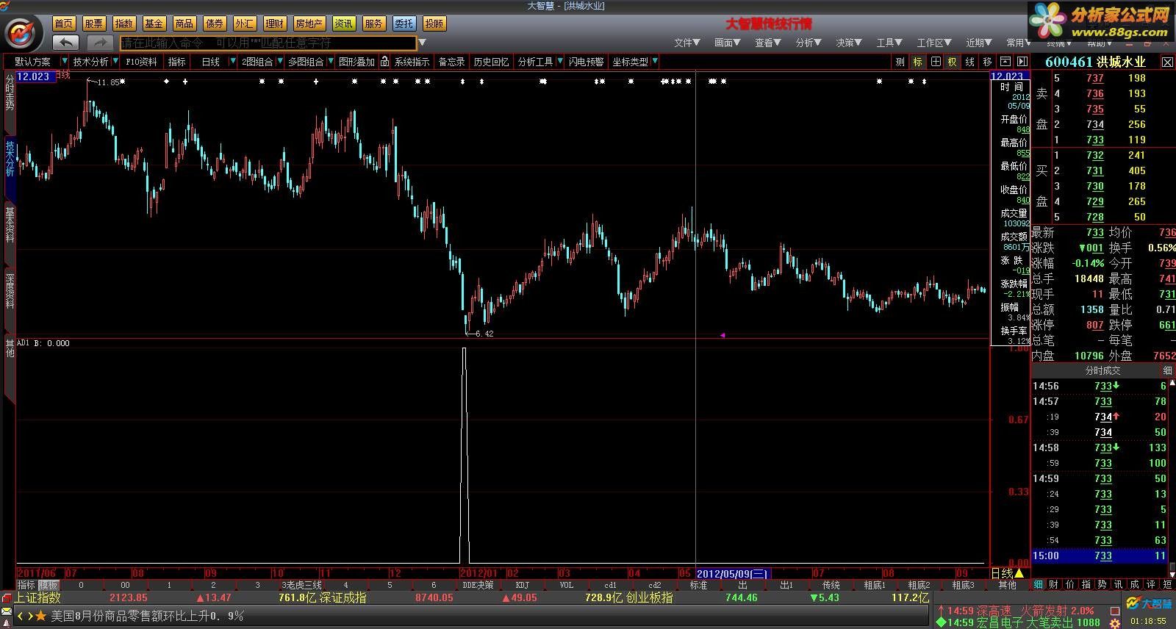
Task: Show next news ticker item
Action: [30, 616]
